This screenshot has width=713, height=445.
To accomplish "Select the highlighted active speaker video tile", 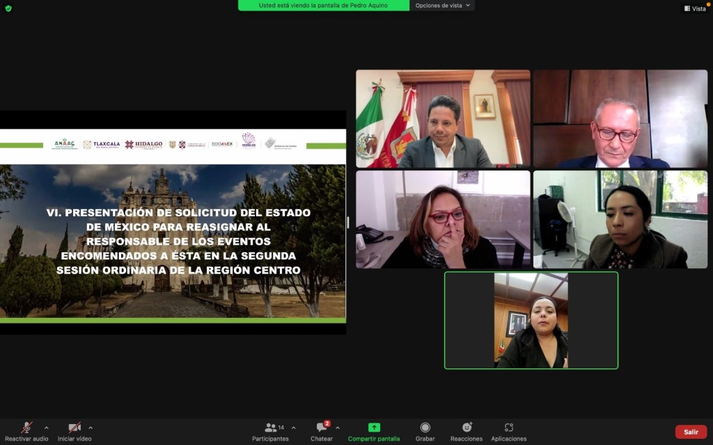I will [x=531, y=320].
